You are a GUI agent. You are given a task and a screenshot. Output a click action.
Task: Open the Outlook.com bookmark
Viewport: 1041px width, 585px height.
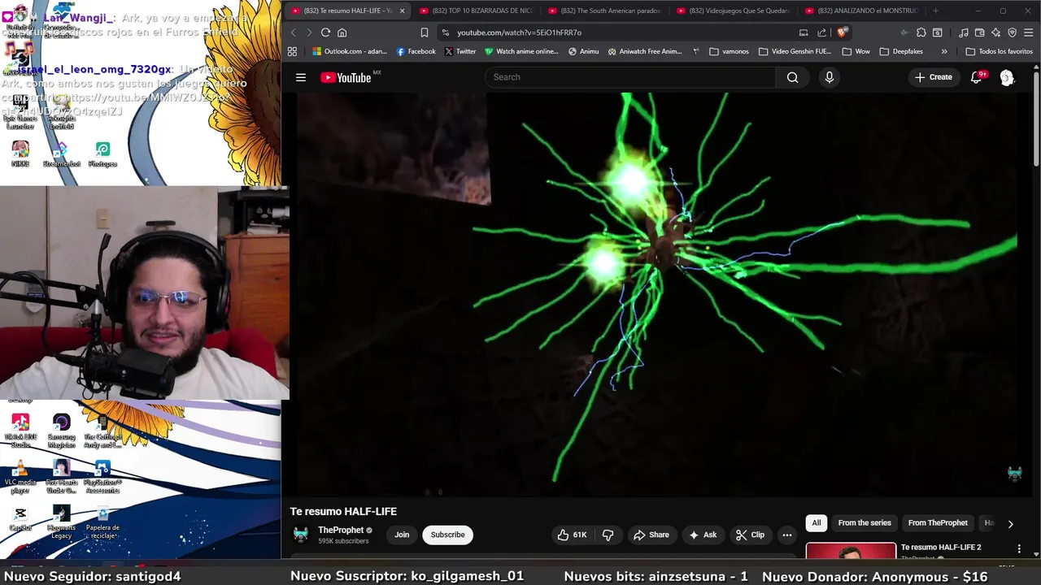350,51
